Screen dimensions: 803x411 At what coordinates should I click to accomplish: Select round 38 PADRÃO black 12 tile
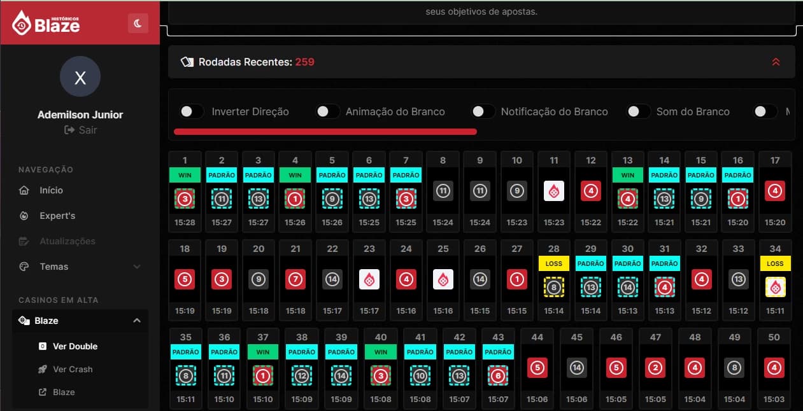point(302,375)
